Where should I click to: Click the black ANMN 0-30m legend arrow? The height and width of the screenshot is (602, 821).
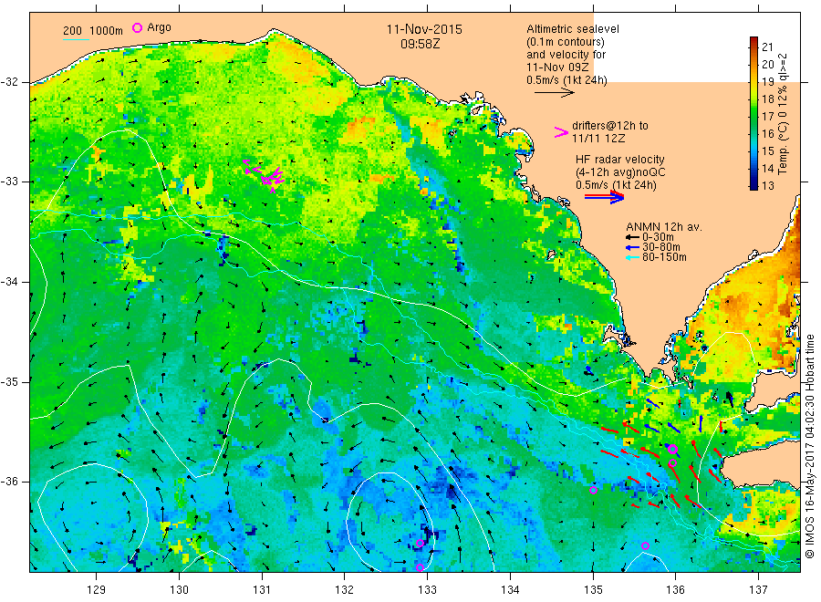632,237
